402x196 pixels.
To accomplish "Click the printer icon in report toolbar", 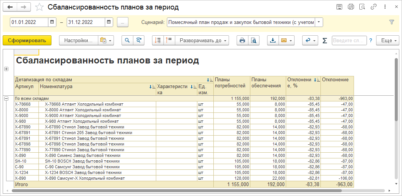I will click(x=242, y=40).
